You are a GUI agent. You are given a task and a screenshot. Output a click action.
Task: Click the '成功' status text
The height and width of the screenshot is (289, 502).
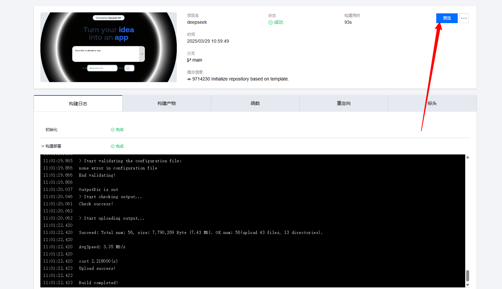279,22
